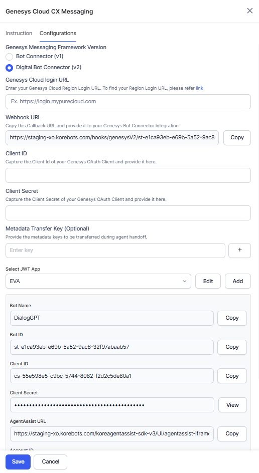Screen dimensions: 259x473
Task: Copy the Bot ID value
Action: (232, 347)
